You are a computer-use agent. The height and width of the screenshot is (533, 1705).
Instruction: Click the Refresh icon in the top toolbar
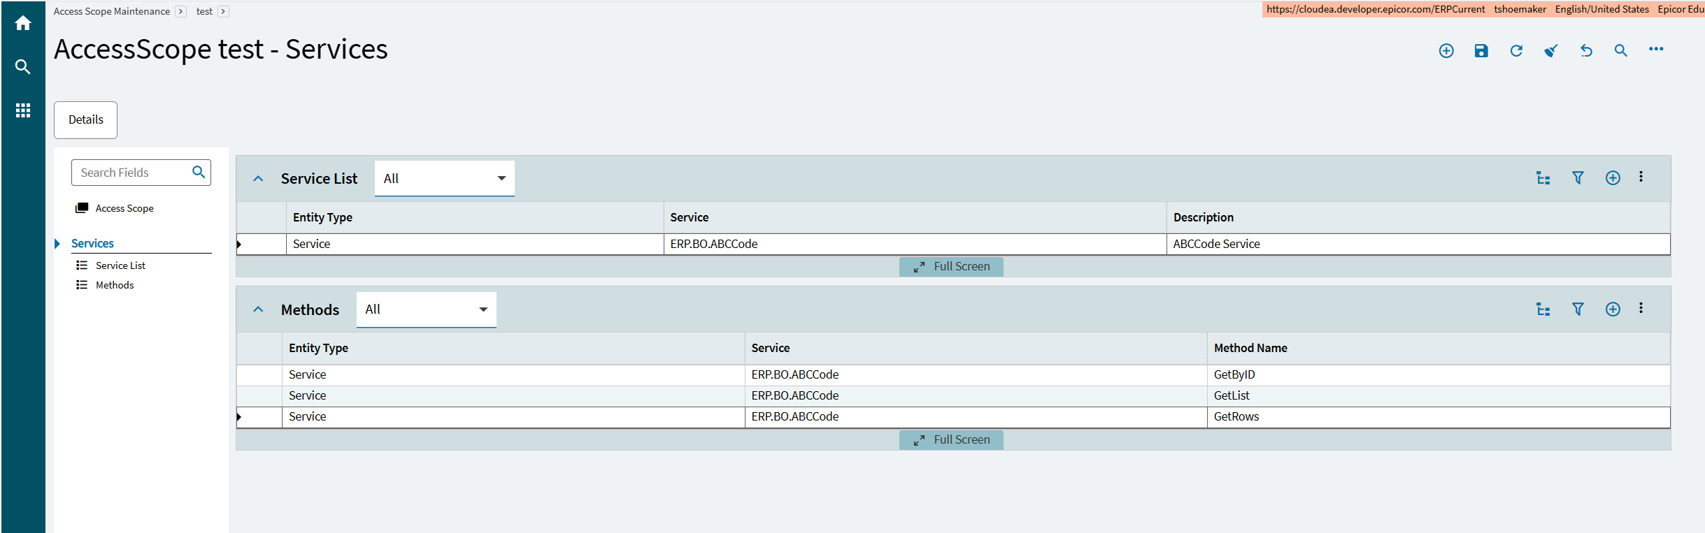click(x=1516, y=50)
